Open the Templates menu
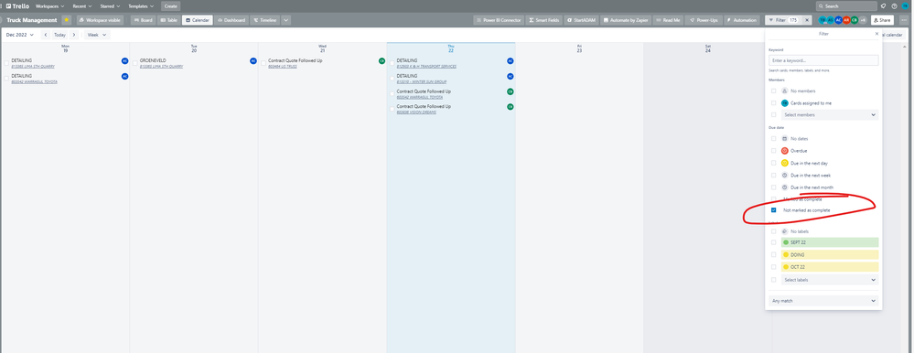914x353 pixels. click(x=141, y=5)
